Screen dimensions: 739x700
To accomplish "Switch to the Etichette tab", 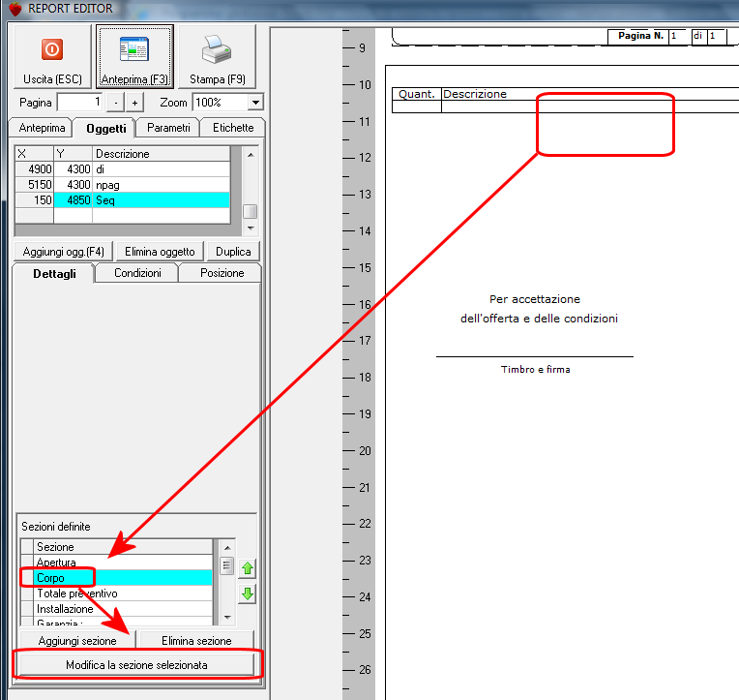I will [233, 128].
